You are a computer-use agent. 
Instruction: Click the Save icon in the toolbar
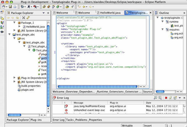[10, 6]
